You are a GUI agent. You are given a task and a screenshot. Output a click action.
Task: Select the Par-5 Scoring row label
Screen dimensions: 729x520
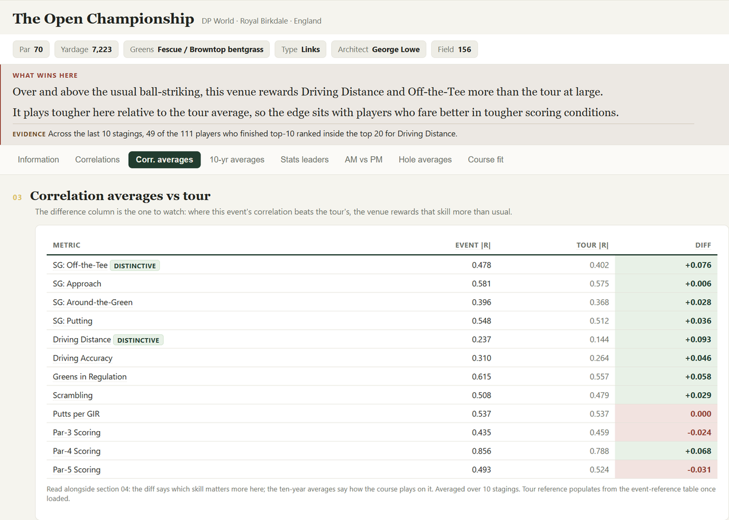(77, 470)
